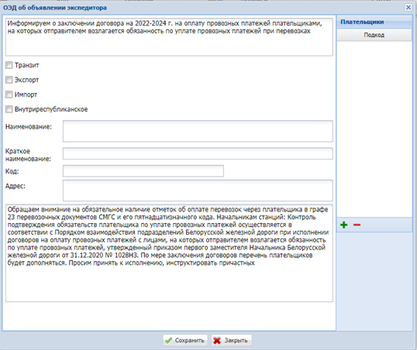Viewport: 417px width, 350px height.
Task: Click the dialog title ОЭД об объявлении экспедитора
Action: (55, 8)
